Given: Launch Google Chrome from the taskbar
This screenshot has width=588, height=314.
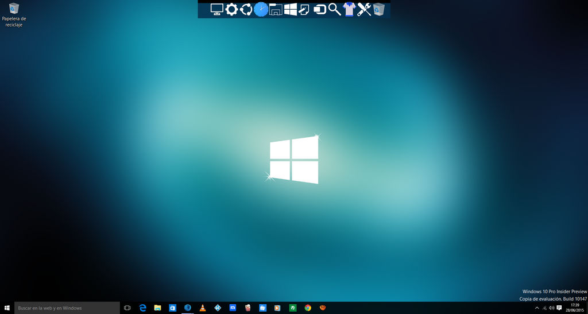Looking at the screenshot, I should tap(308, 308).
